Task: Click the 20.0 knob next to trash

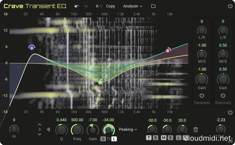Action: (x=182, y=129)
